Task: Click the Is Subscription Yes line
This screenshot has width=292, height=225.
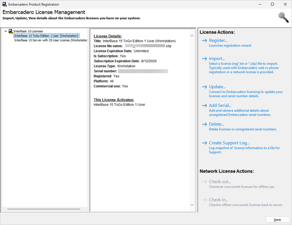Action: (110, 56)
